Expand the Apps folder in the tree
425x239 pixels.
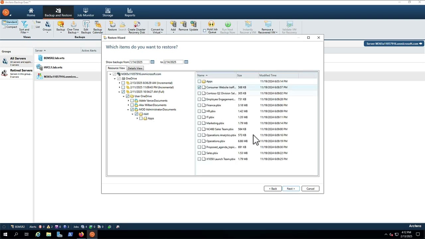(x=137, y=119)
